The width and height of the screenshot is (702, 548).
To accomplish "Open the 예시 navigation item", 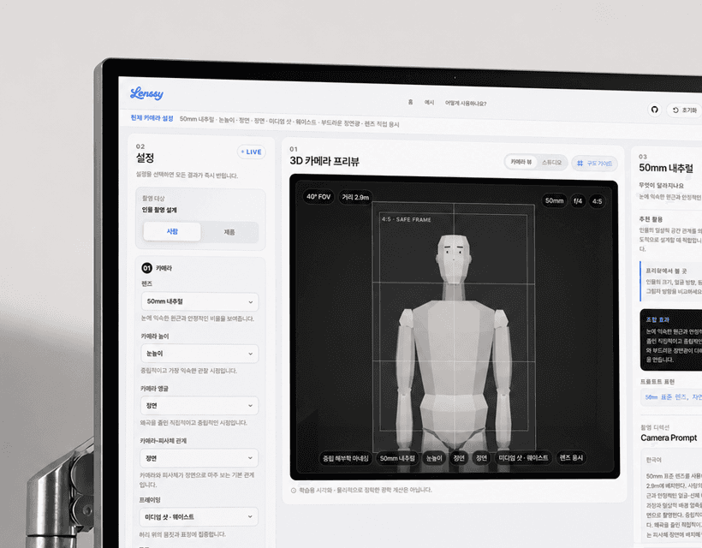I will pos(430,103).
